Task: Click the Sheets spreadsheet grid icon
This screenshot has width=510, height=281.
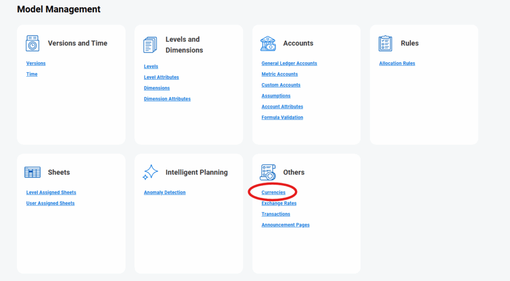Action: click(32, 173)
